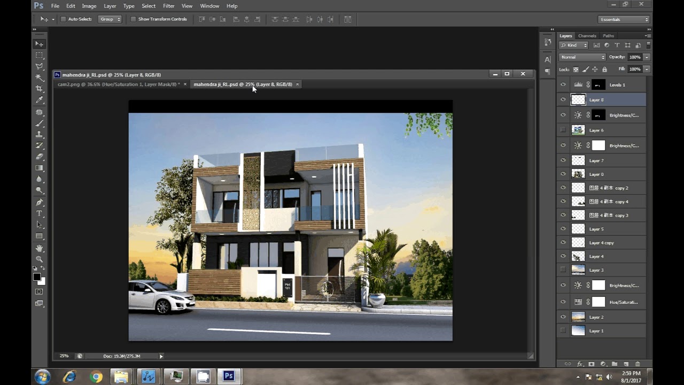The width and height of the screenshot is (684, 385).
Task: Enable the Auto-Select checkbox
Action: click(x=63, y=19)
